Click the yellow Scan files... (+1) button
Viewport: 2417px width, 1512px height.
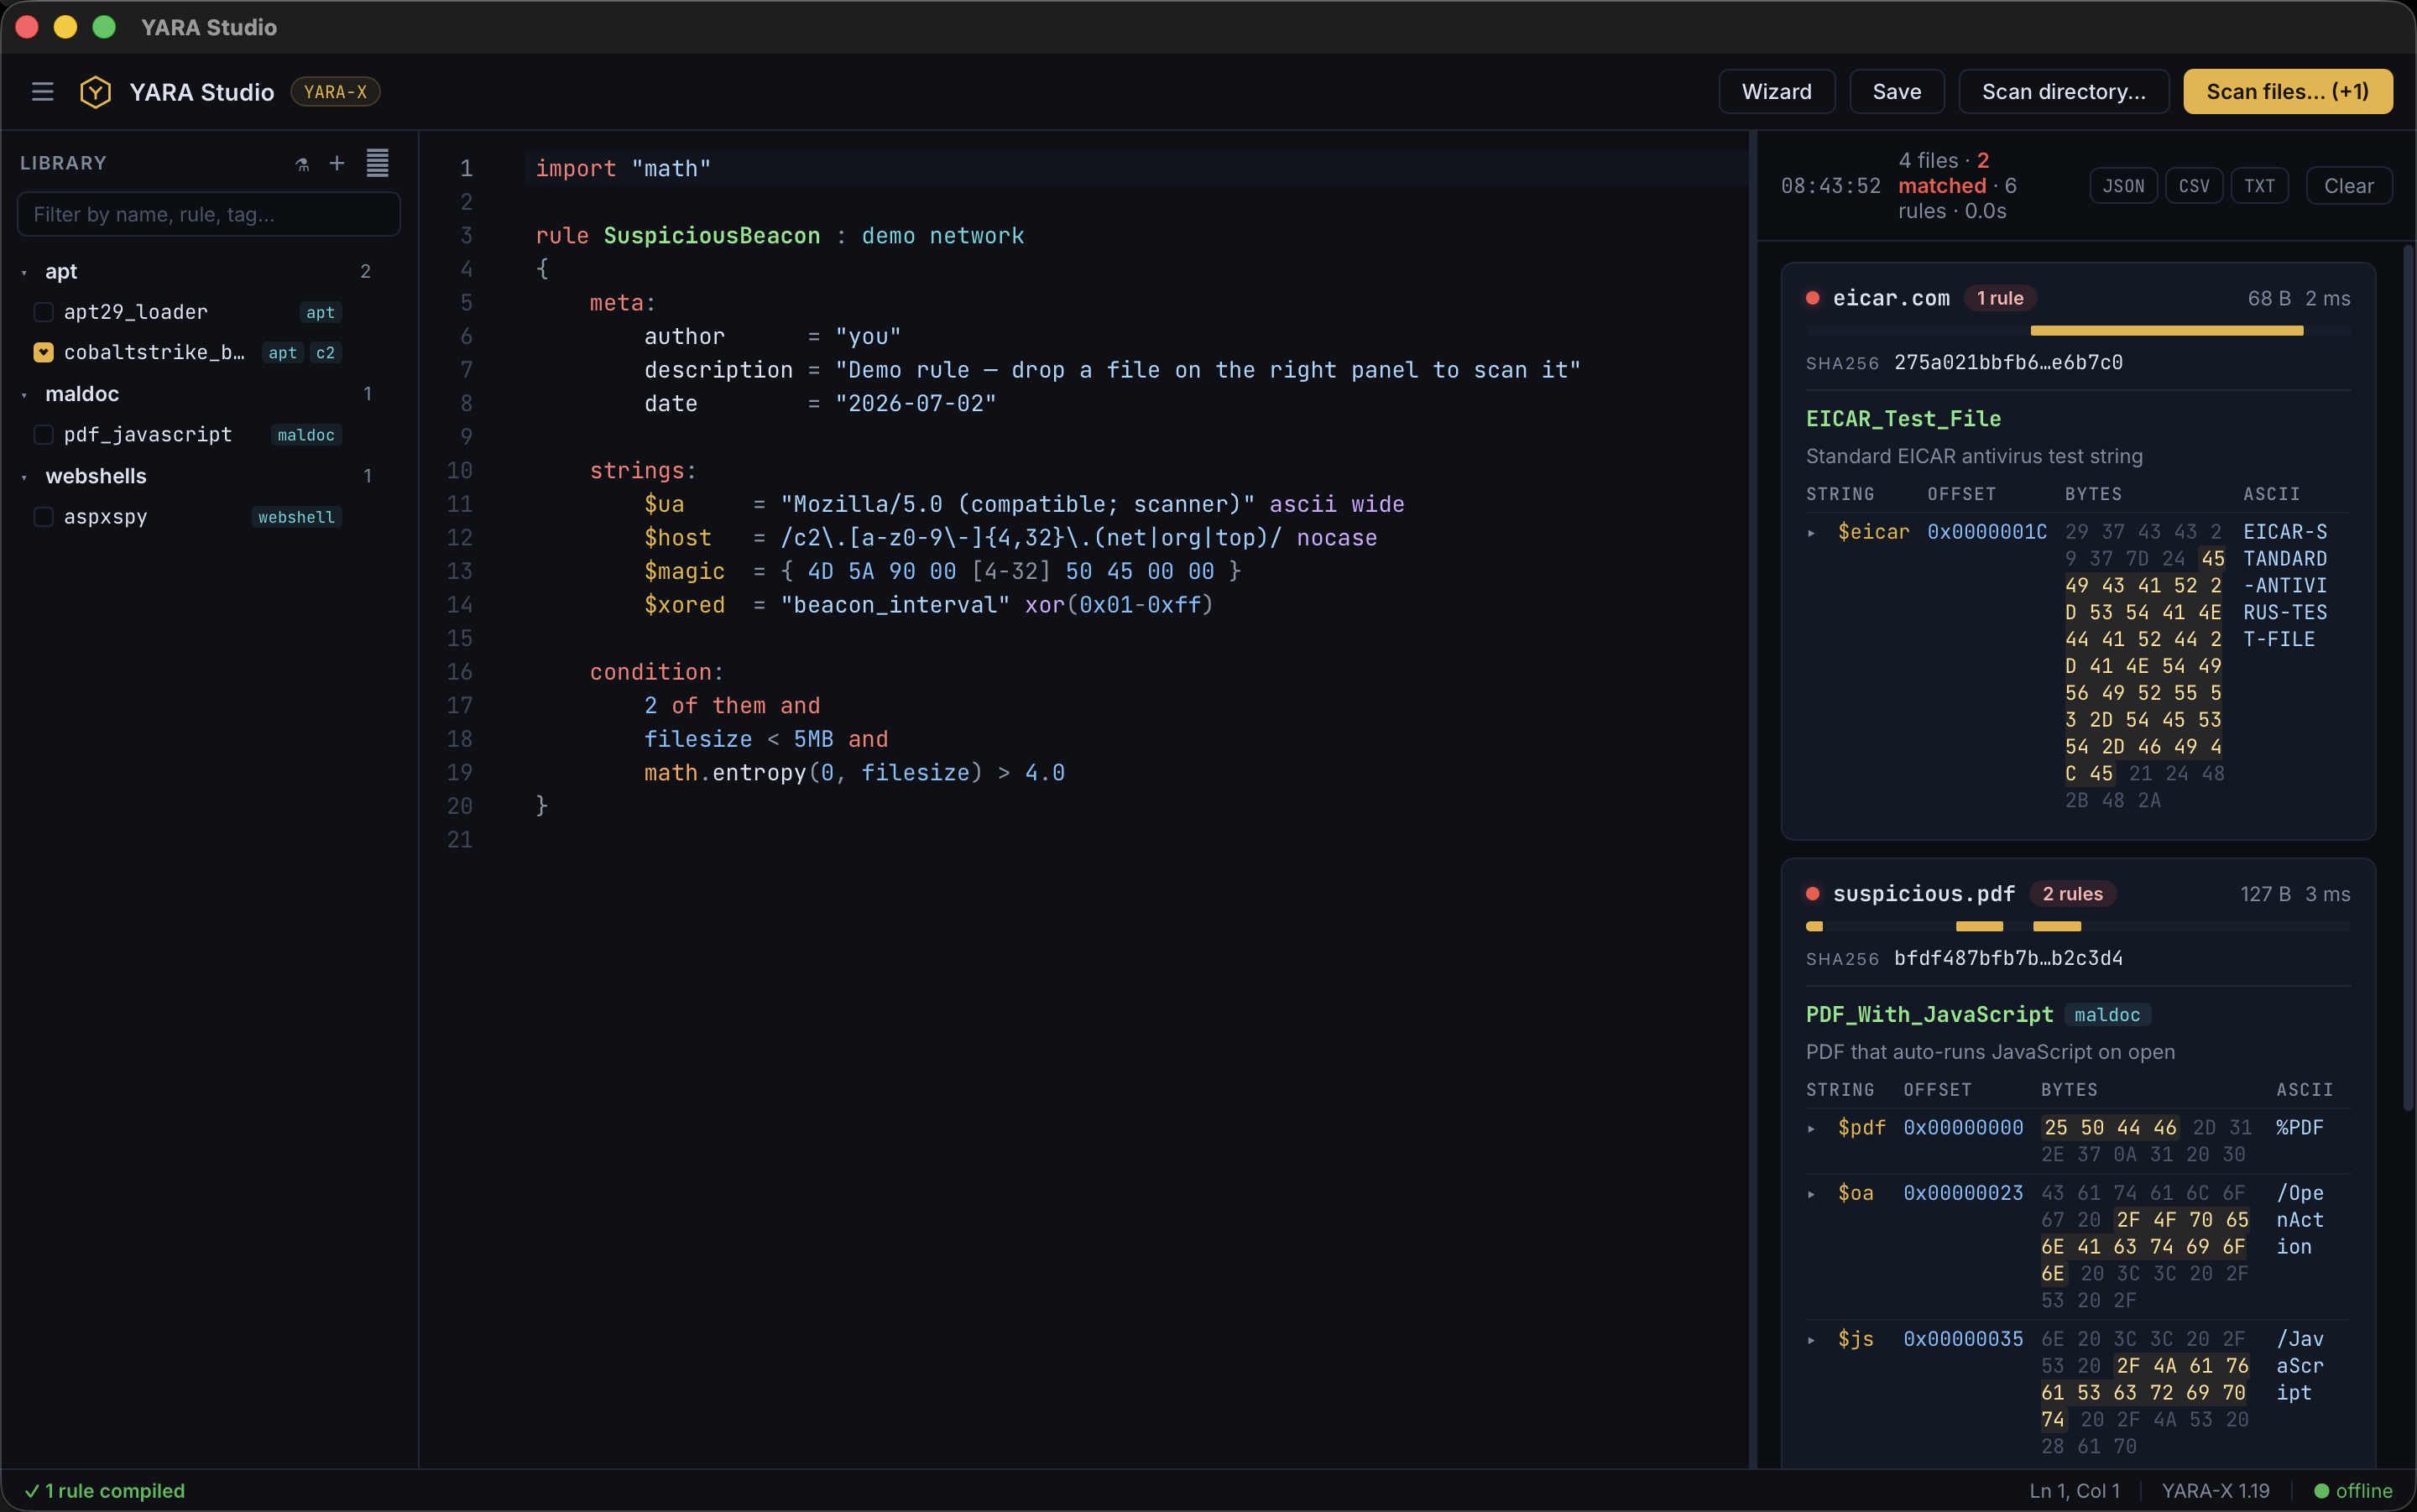point(2287,92)
